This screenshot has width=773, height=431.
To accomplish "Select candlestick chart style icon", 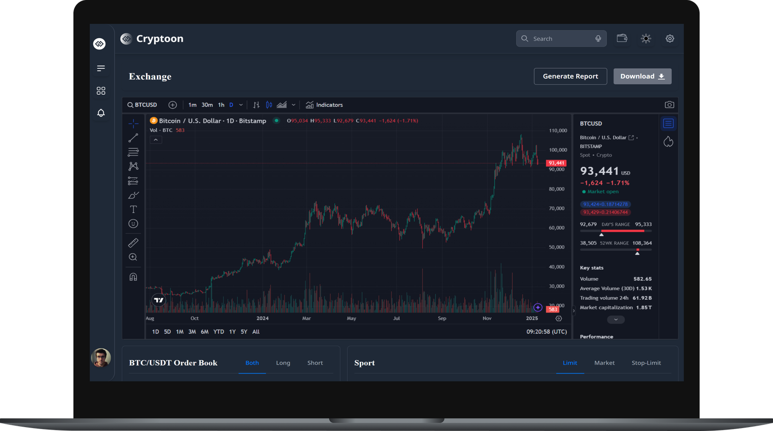I will [x=269, y=105].
